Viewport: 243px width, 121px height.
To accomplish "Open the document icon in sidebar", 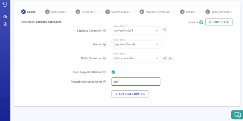I will point(5,24).
